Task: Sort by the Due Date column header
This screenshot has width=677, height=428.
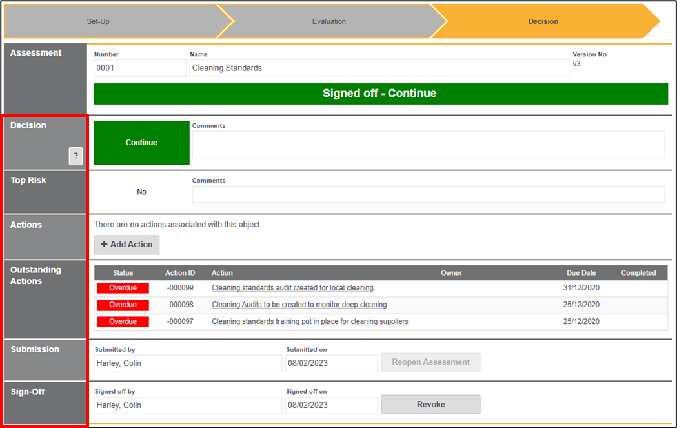Action: click(x=581, y=273)
